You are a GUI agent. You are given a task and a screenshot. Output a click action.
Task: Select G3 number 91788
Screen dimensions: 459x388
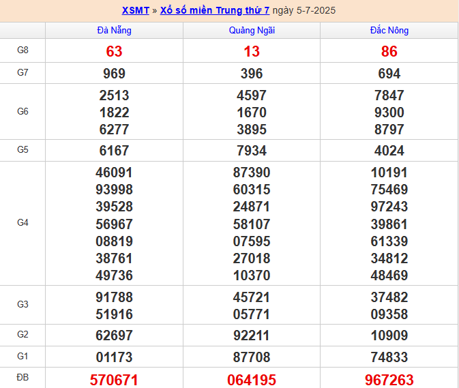coord(114,297)
